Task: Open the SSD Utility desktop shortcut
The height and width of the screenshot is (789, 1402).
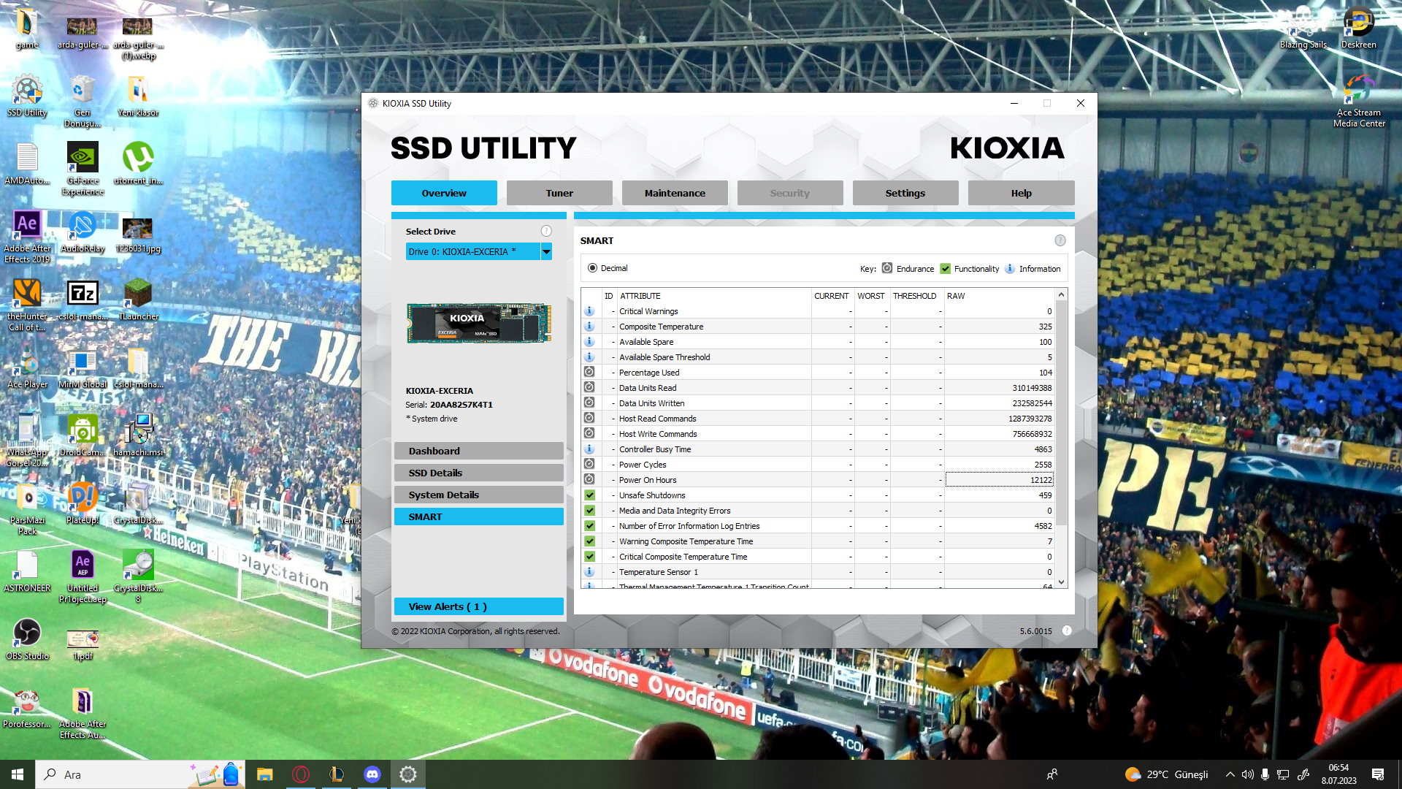Action: click(27, 96)
